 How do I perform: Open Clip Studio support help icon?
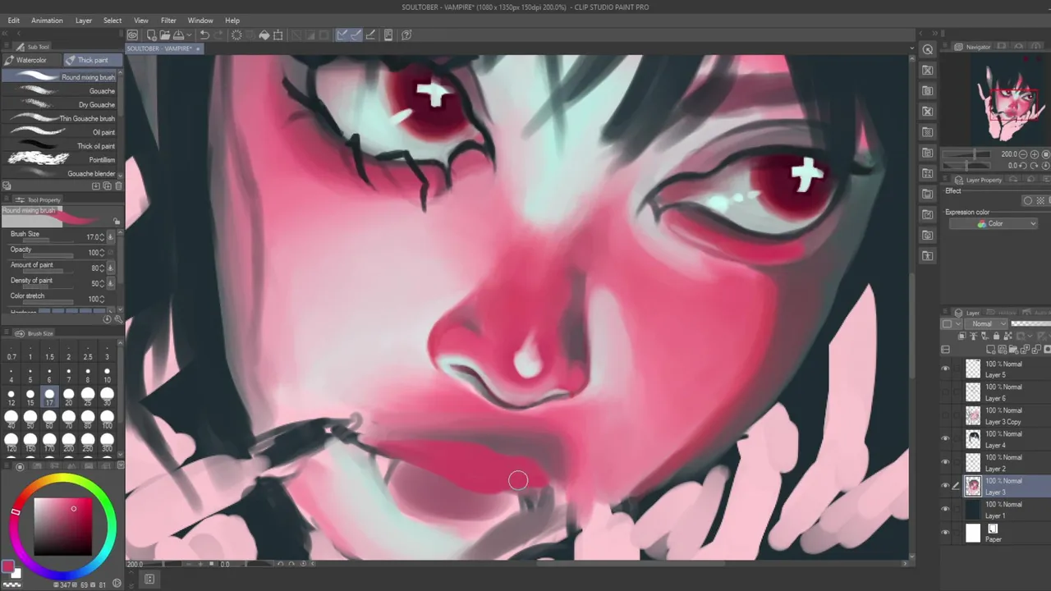pyautogui.click(x=407, y=35)
